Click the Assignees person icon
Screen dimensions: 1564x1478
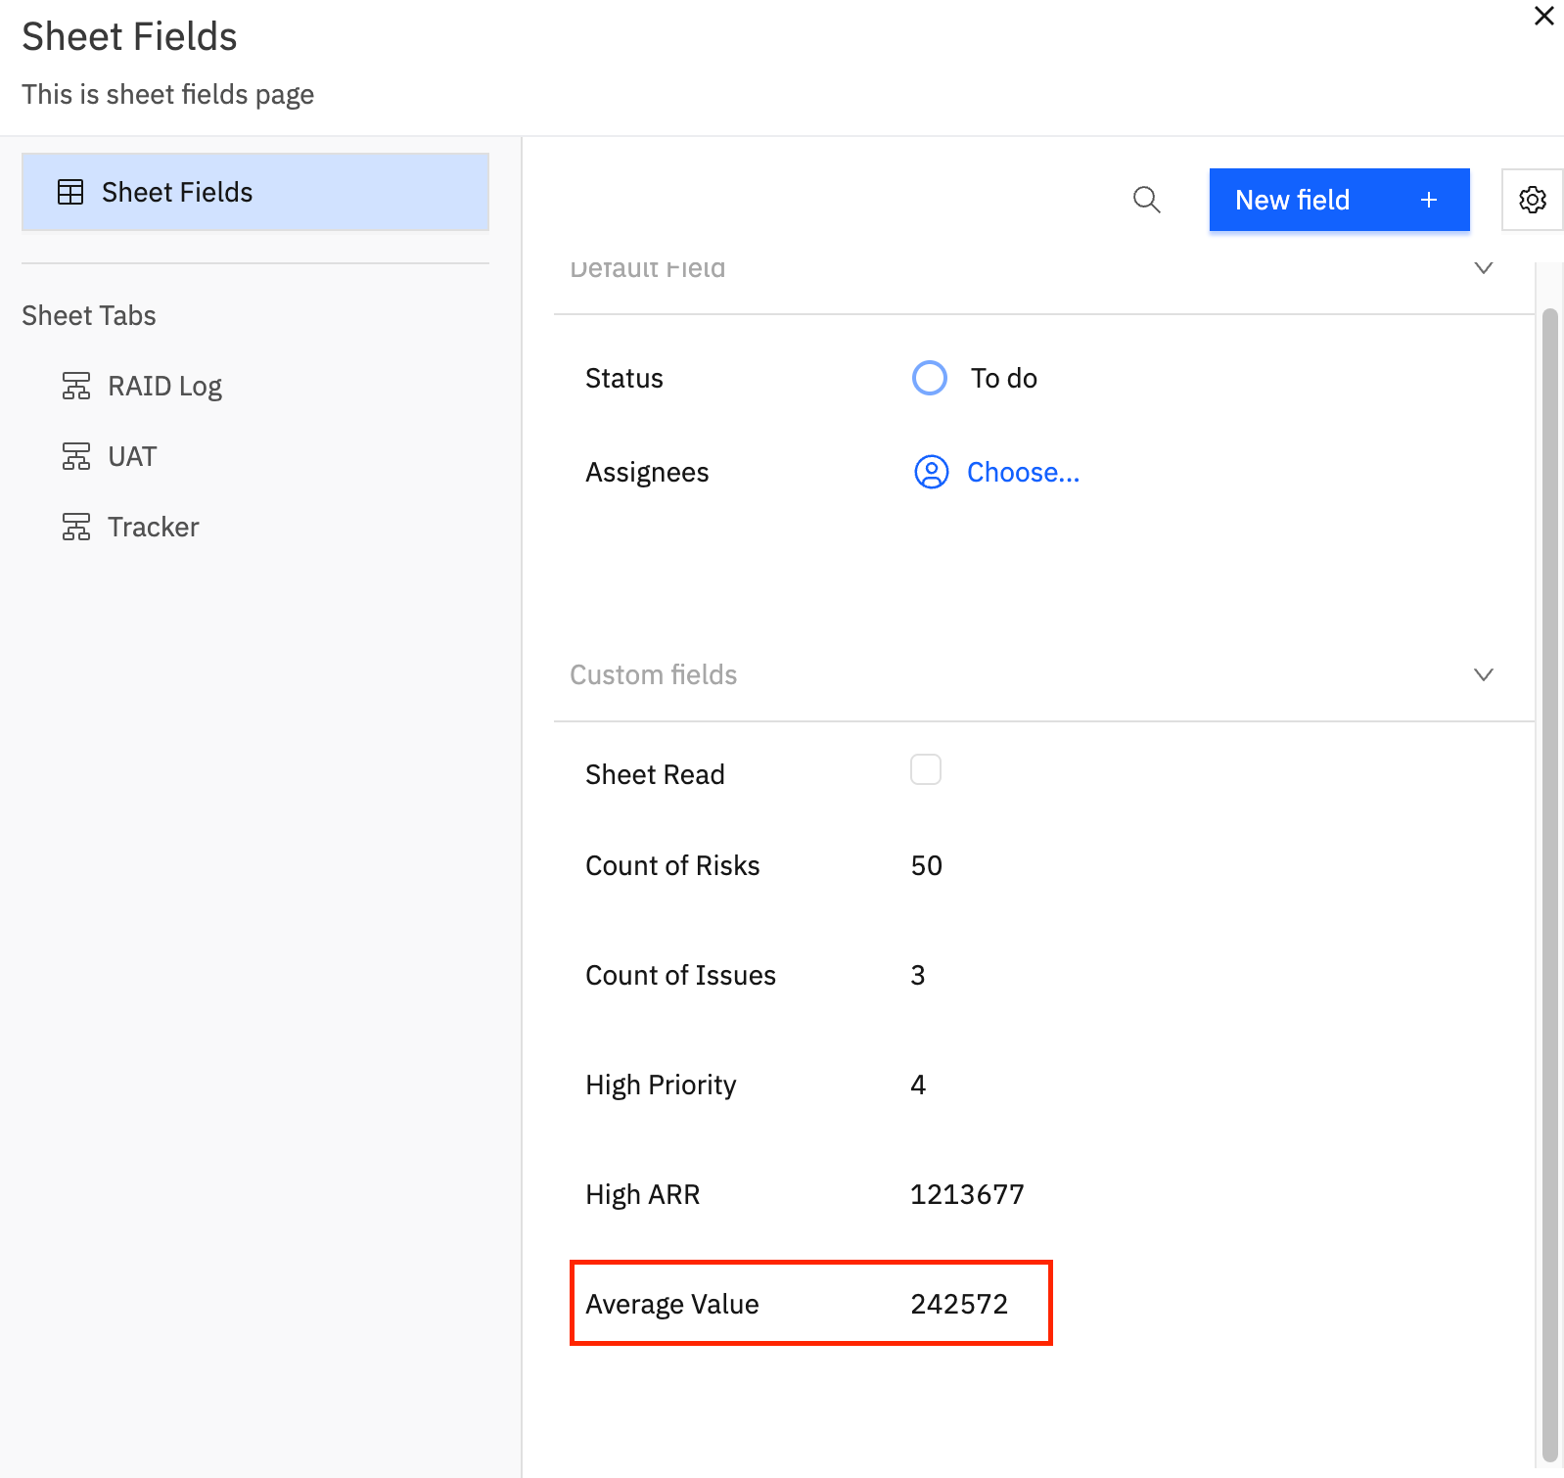[x=931, y=472]
